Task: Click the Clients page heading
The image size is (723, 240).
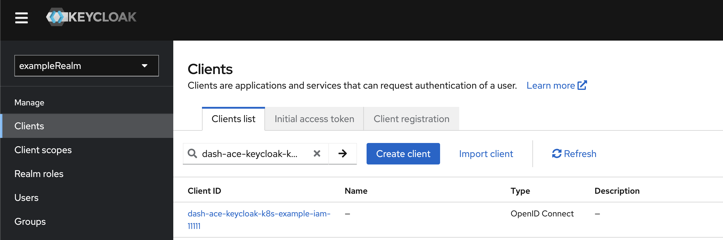Action: pos(210,69)
